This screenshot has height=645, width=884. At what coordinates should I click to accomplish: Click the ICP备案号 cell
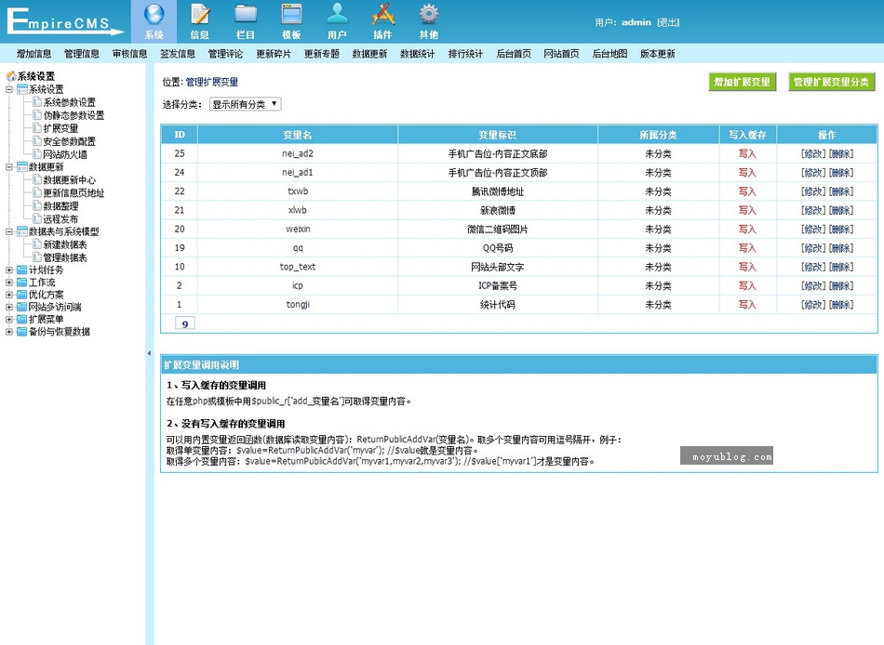[498, 285]
